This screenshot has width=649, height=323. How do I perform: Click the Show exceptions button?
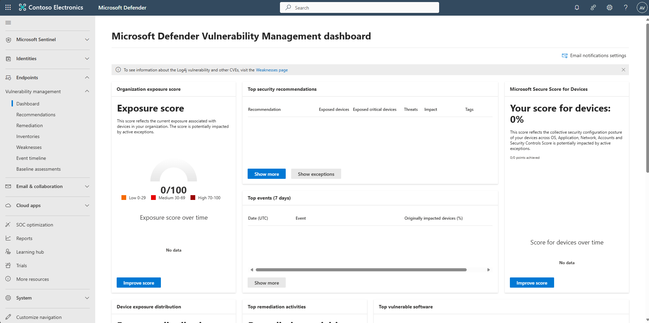tap(316, 174)
